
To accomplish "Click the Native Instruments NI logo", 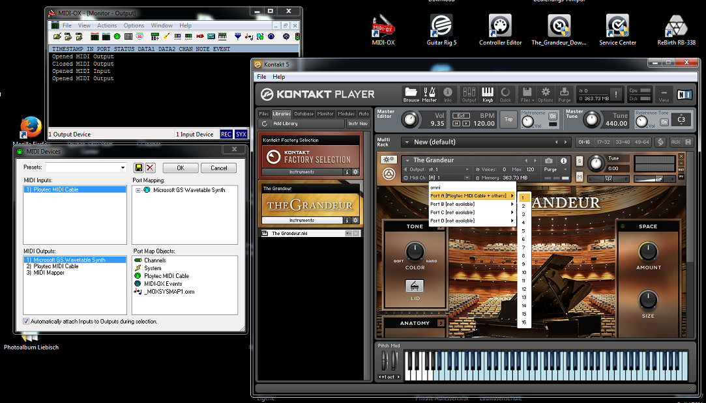I will point(684,94).
